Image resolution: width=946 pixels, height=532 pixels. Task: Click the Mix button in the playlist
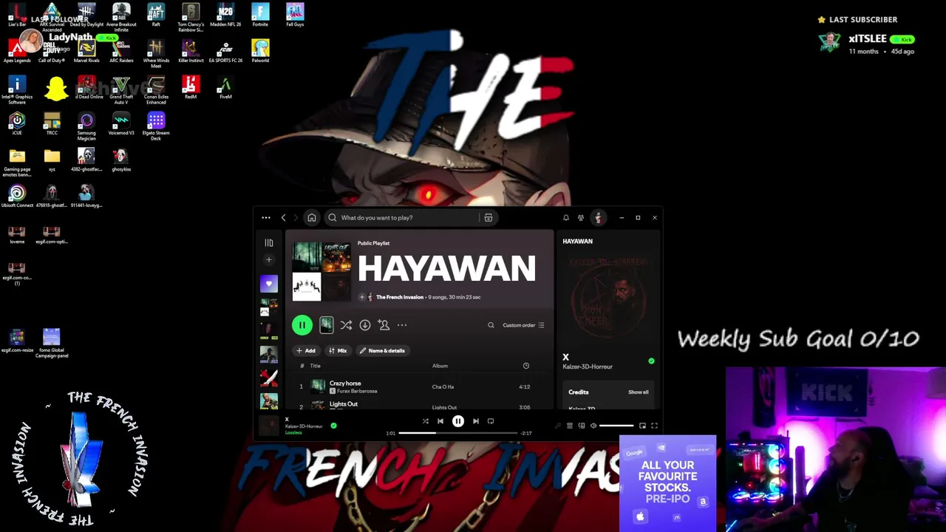click(x=338, y=351)
